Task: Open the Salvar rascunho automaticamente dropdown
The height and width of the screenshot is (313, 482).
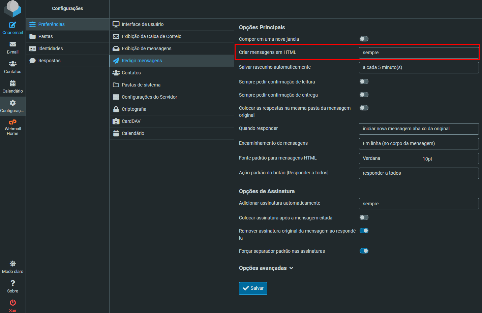Action: (418, 68)
